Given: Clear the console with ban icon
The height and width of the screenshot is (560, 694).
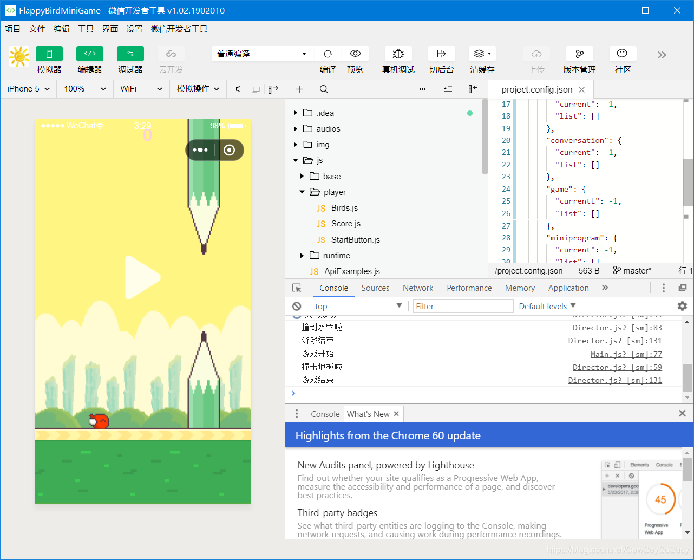Looking at the screenshot, I should click(x=297, y=306).
